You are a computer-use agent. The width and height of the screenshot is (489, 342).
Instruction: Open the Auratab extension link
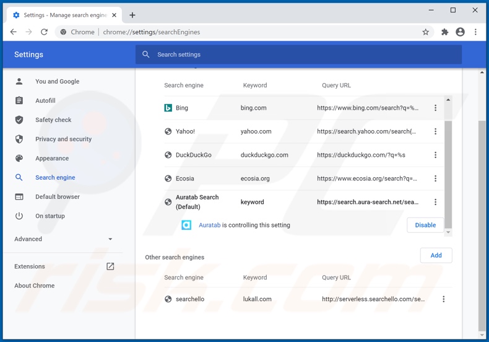click(x=209, y=226)
